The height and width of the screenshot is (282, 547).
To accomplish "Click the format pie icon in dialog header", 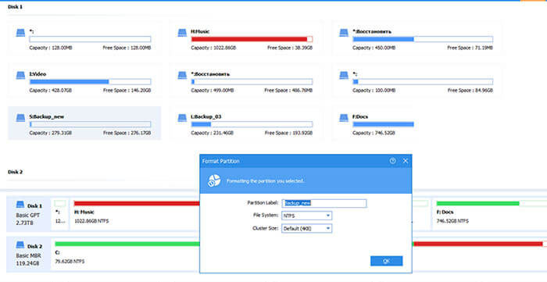I will (214, 180).
